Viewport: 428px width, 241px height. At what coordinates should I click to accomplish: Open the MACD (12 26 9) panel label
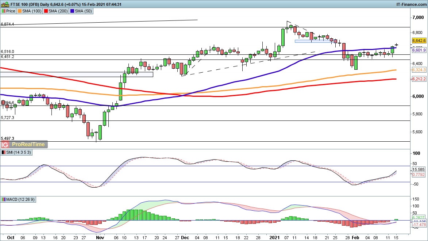(x=20, y=199)
